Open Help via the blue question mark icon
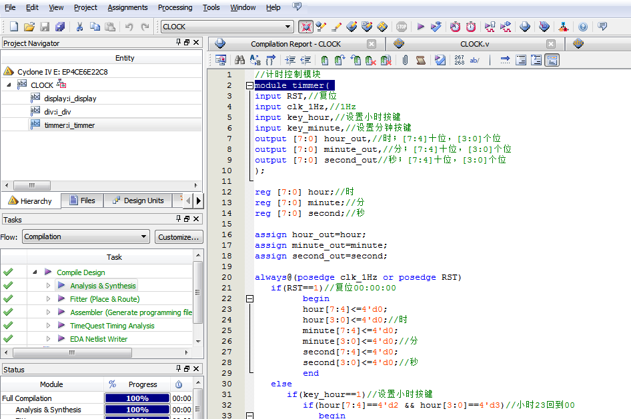631x419 pixels. [582, 27]
